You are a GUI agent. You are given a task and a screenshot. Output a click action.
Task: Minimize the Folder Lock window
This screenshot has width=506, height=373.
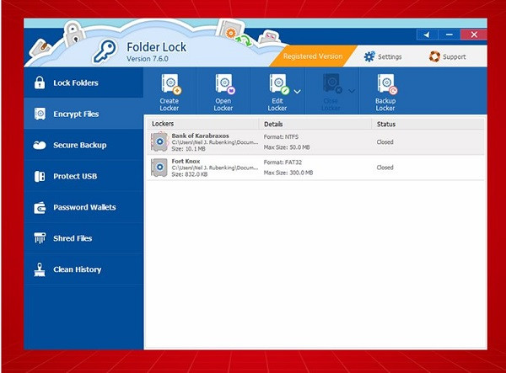pos(449,35)
